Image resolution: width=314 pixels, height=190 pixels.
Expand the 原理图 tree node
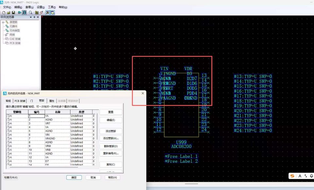pyautogui.click(x=3, y=22)
